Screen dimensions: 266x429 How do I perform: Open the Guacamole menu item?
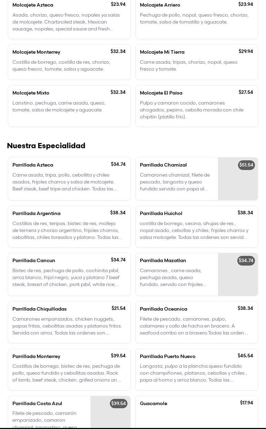click(197, 411)
